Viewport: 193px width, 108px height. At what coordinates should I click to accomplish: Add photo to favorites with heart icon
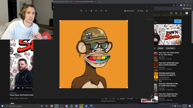point(96,11)
